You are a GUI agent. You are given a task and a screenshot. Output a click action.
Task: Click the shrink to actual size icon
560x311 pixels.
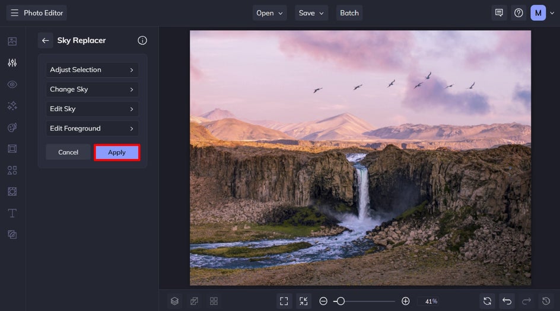(304, 301)
